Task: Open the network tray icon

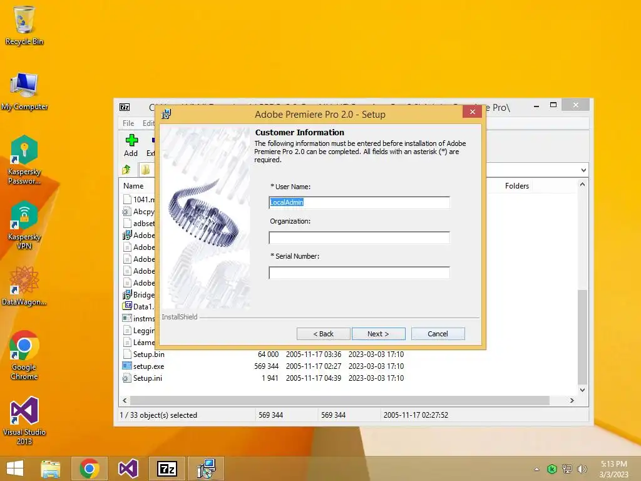Action: click(567, 468)
